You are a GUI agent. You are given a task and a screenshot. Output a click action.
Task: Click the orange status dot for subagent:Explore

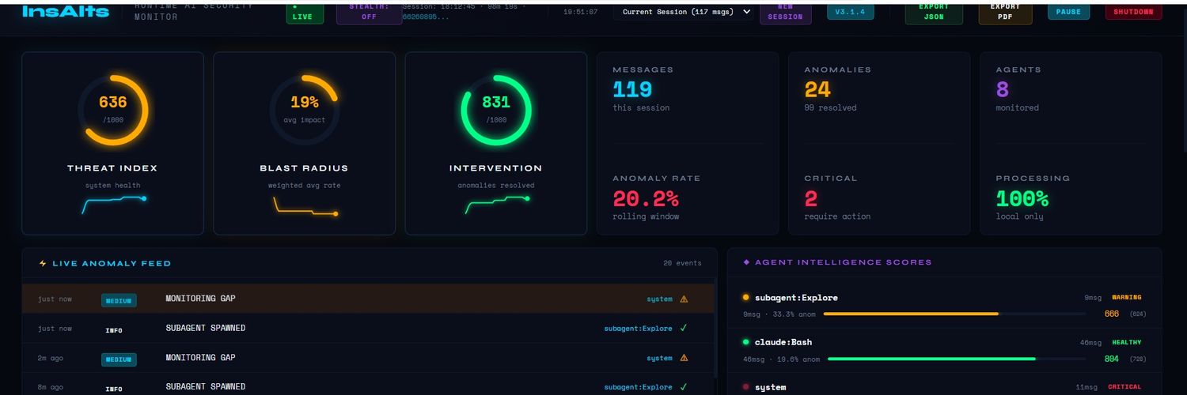point(746,298)
